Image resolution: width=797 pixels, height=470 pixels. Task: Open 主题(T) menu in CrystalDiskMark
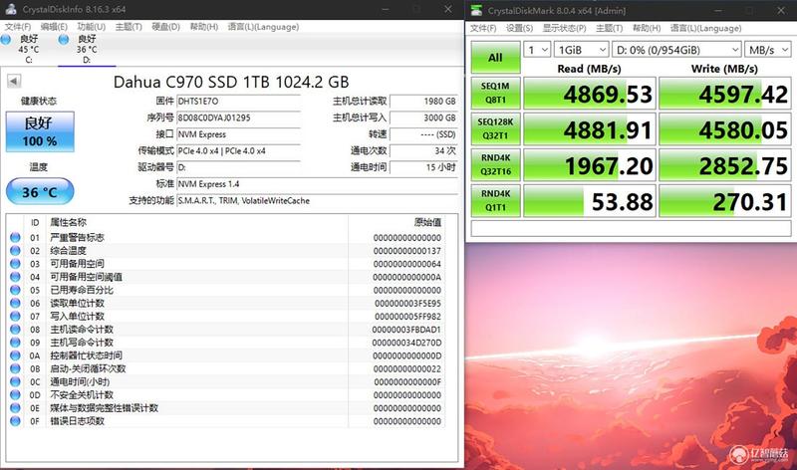point(609,29)
